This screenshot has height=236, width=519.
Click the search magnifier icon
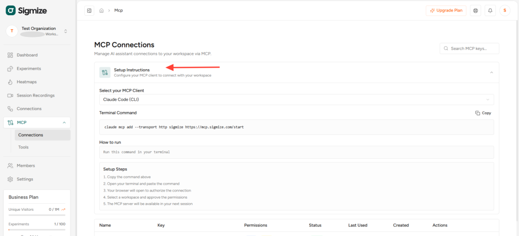[x=446, y=49]
